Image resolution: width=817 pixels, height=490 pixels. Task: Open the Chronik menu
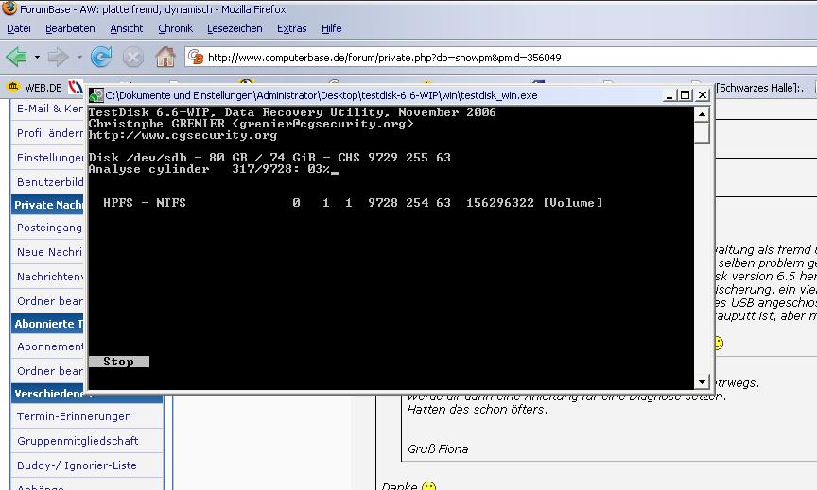pos(176,28)
